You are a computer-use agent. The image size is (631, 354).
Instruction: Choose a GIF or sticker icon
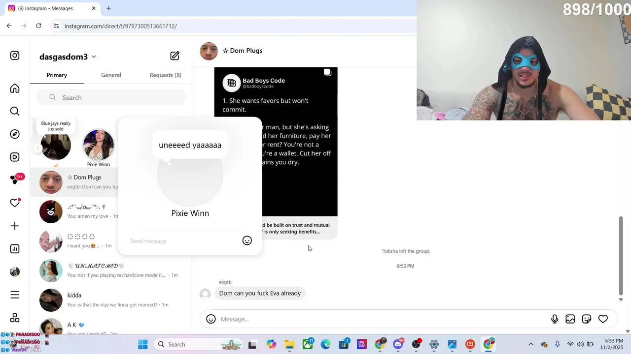(x=587, y=319)
